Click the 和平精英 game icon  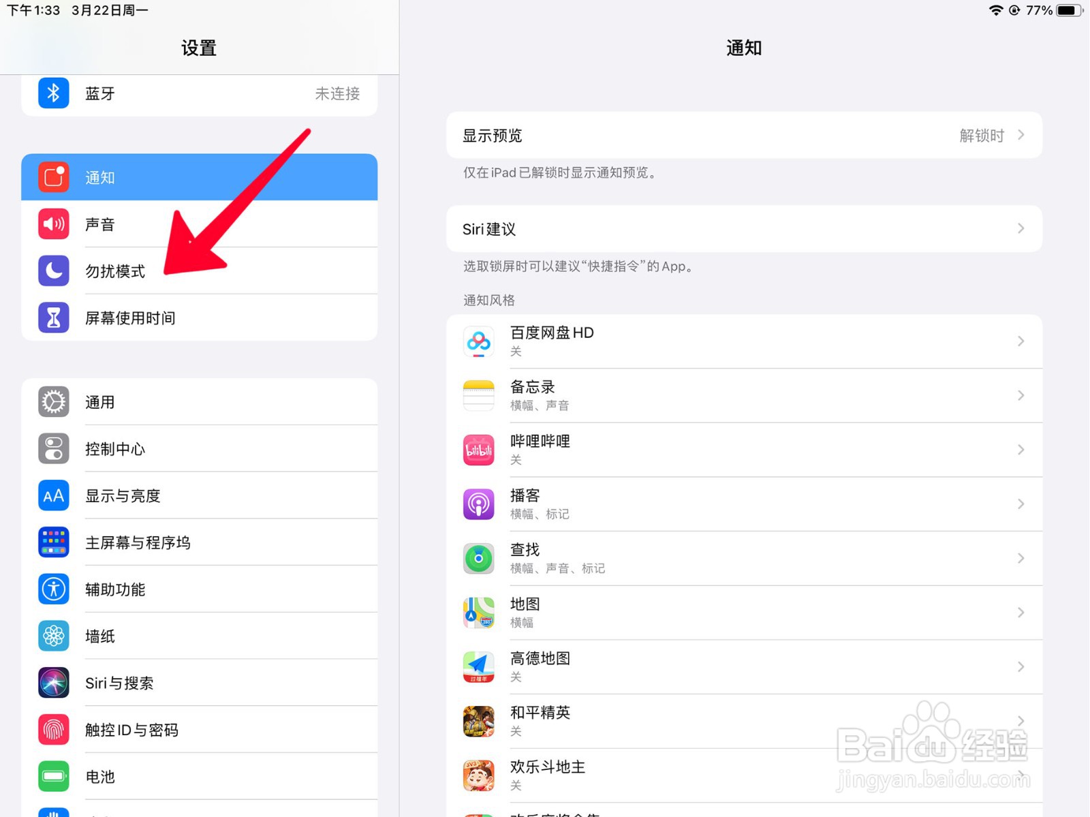[x=478, y=721]
